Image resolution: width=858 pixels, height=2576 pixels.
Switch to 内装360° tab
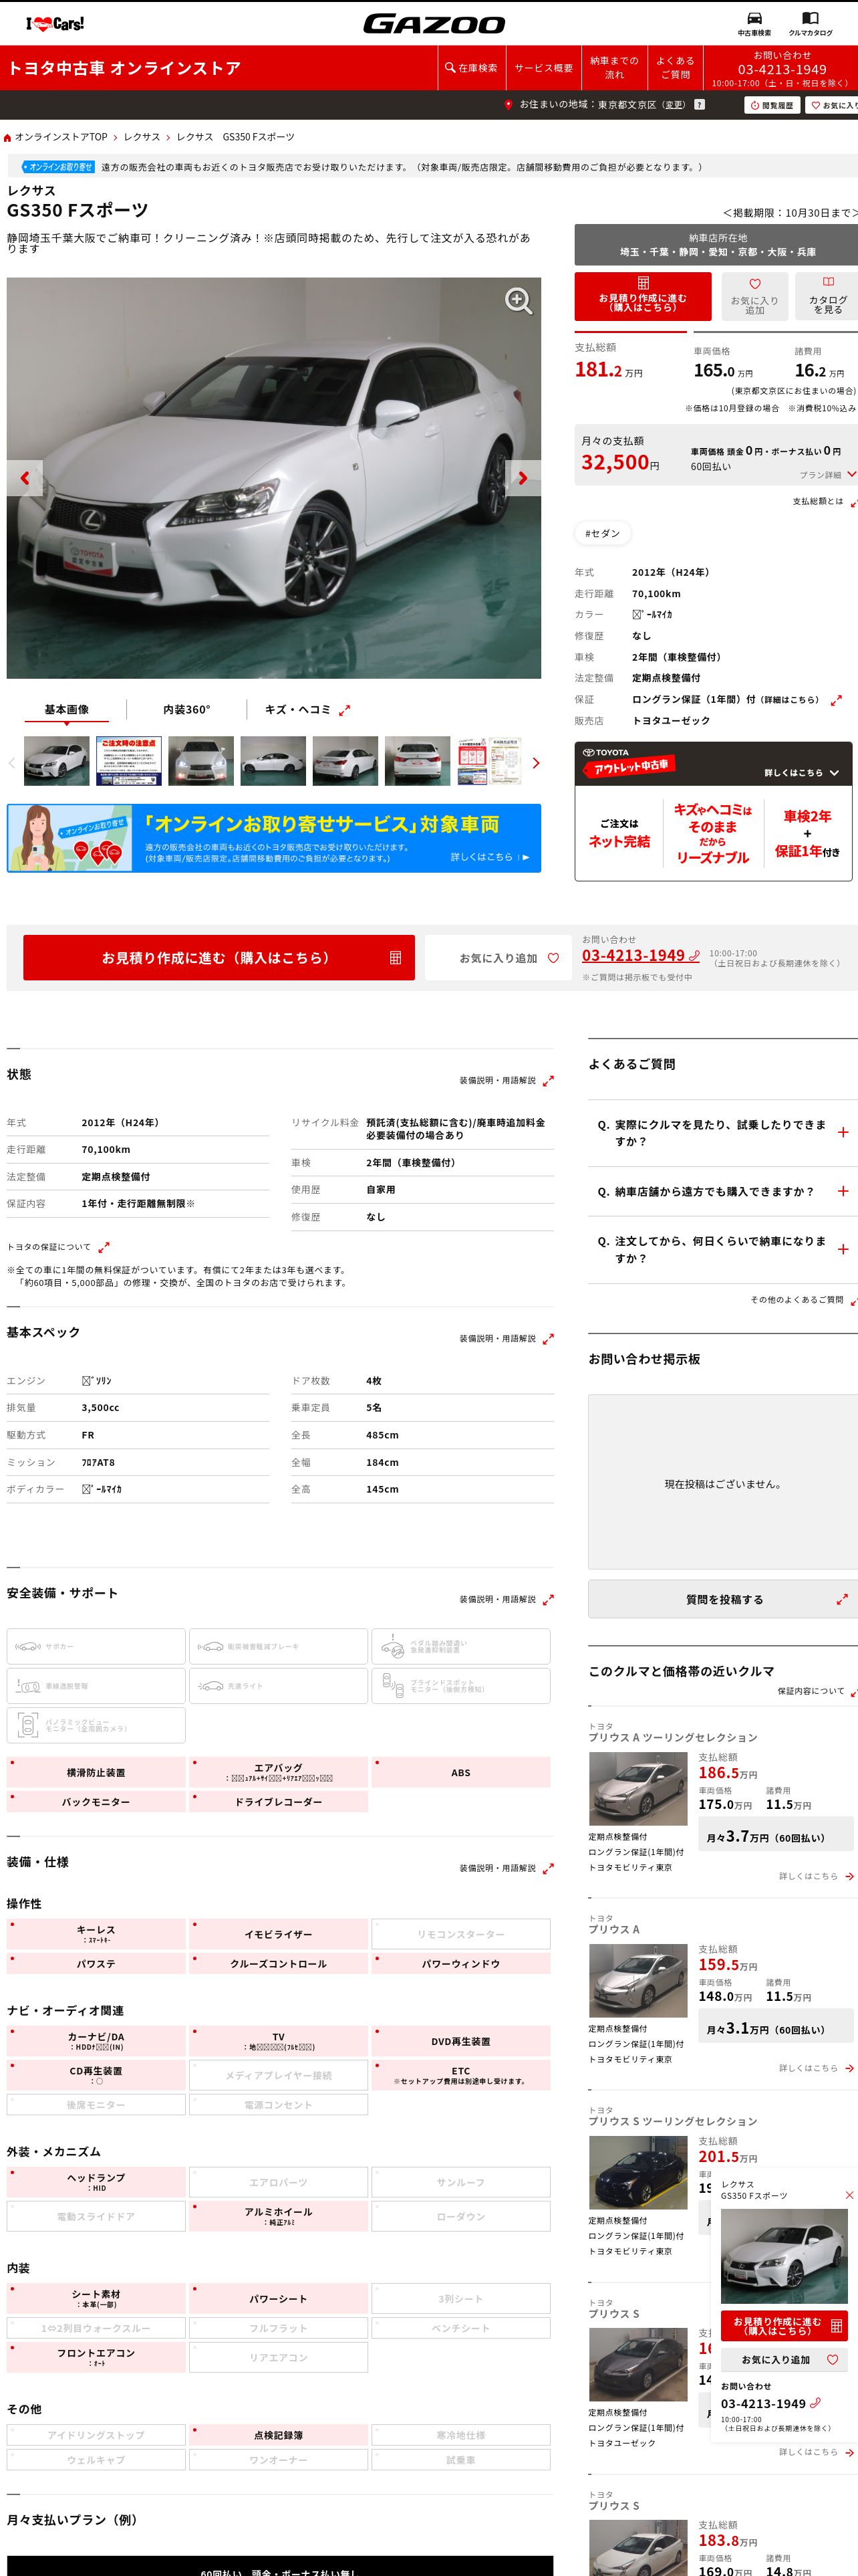187,710
